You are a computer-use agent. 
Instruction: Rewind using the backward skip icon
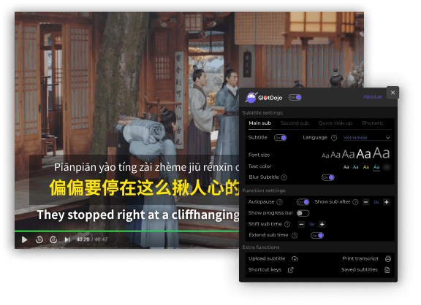tap(39, 239)
